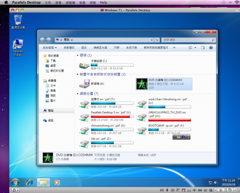The height and width of the screenshot is (193, 240).
Task: Click the 燒錄至光碟 toolbar button
Action: pyautogui.click(x=100, y=48)
